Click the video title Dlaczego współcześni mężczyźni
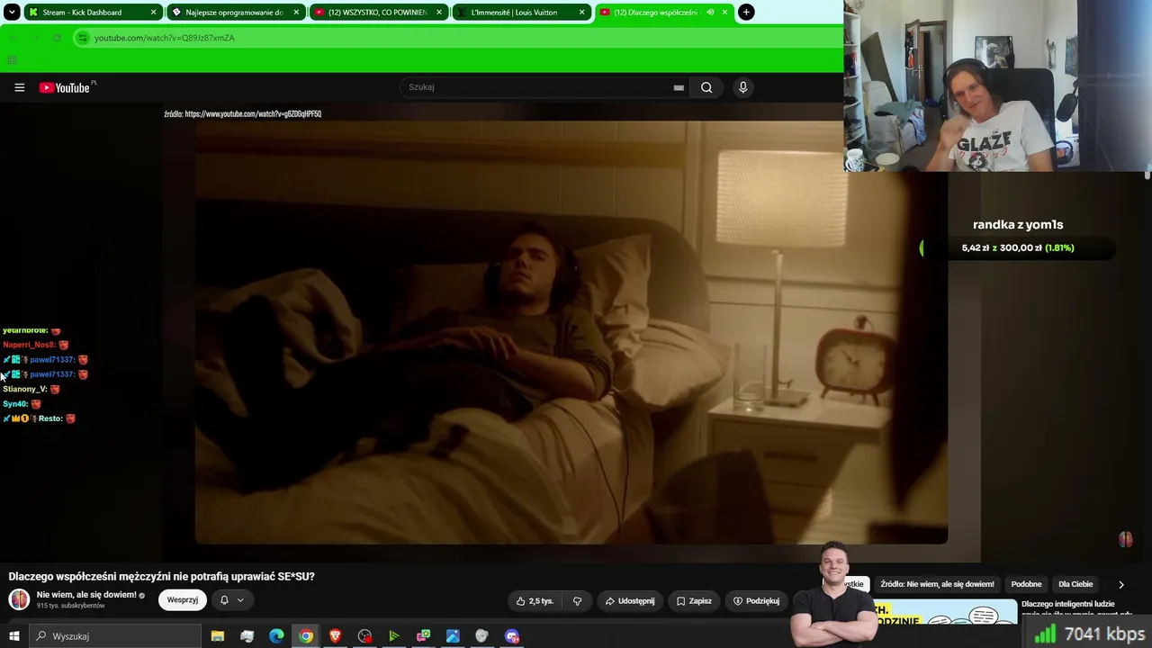1152x648 pixels. coord(162,577)
